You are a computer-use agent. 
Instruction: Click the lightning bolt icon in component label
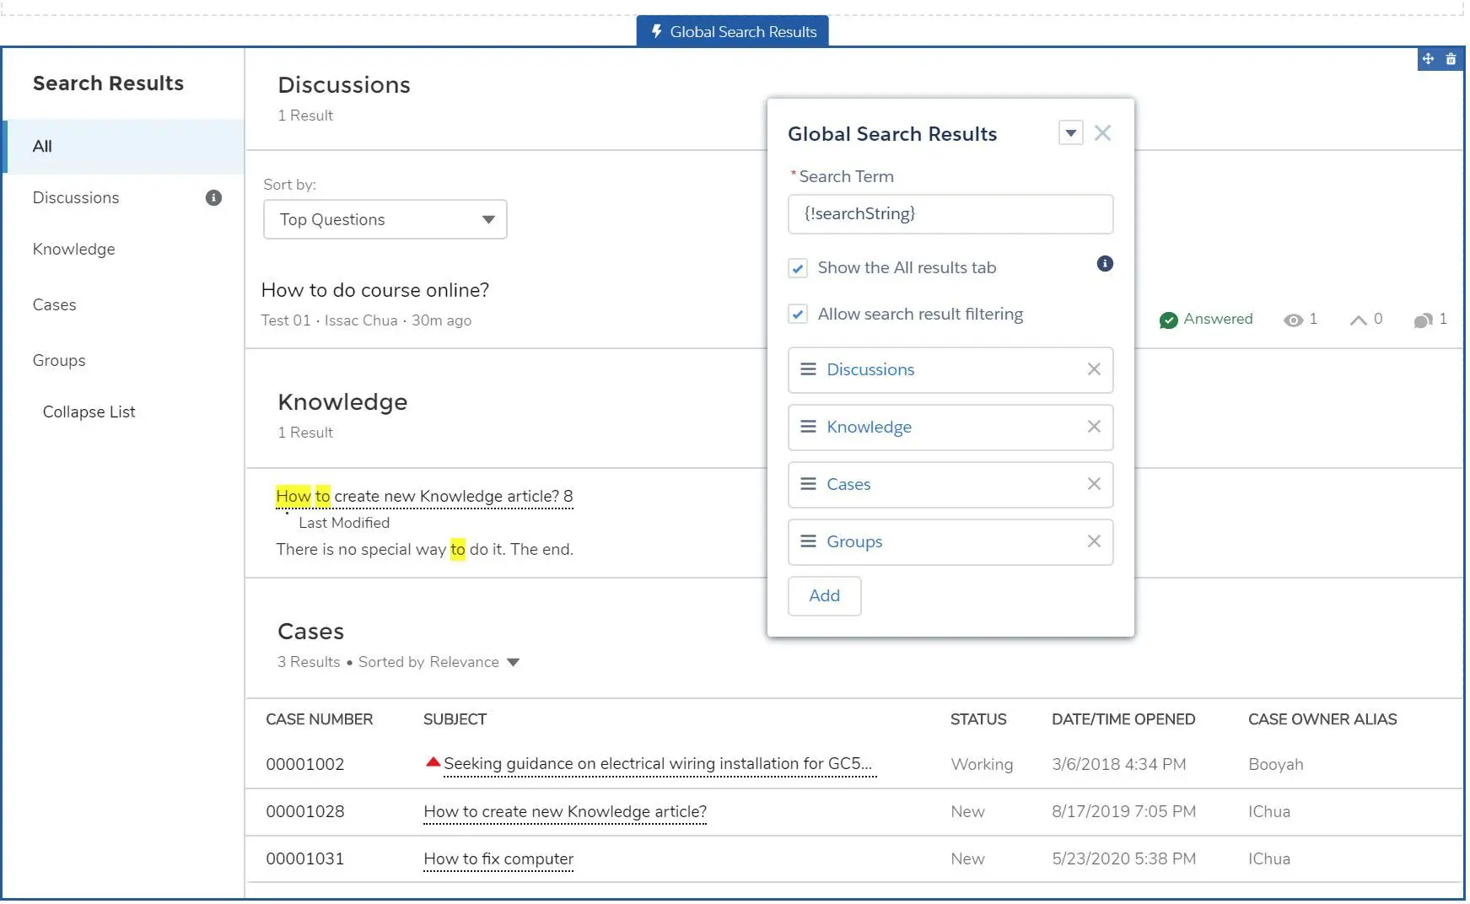tap(656, 31)
